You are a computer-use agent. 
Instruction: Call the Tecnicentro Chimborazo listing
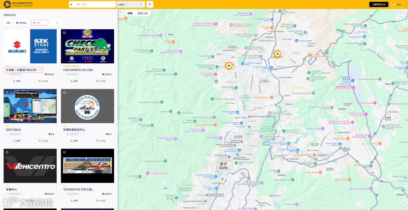(74, 141)
